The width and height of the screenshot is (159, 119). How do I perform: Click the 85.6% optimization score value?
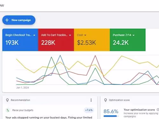pos(111,111)
